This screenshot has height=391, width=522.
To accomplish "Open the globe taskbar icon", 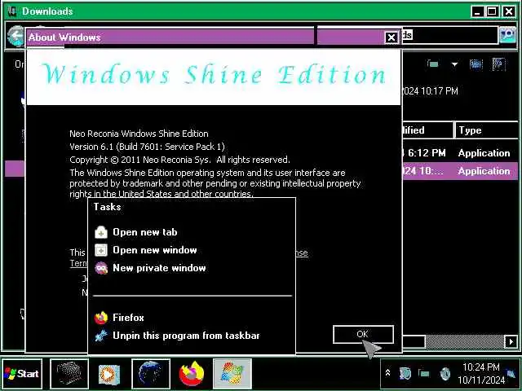I will (x=151, y=374).
